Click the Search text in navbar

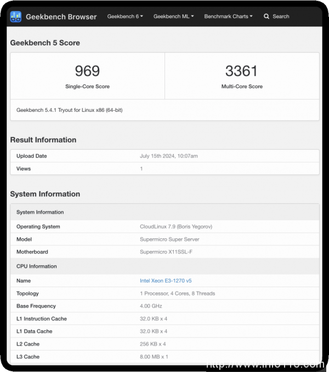(x=281, y=16)
